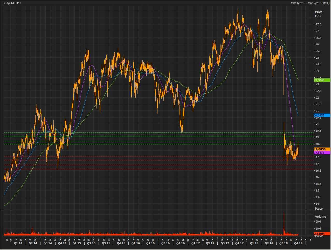This screenshot has height=250, width=331.
Task: Select Q2 15 on the time axis
Action: 91,243
